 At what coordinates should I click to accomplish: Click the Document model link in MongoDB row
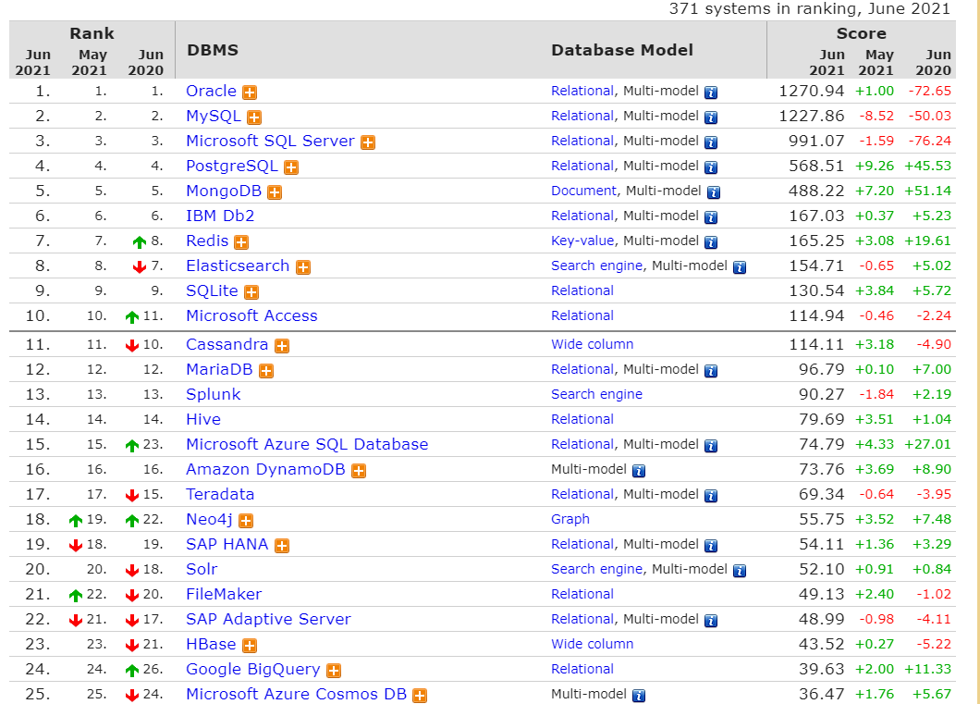(583, 191)
